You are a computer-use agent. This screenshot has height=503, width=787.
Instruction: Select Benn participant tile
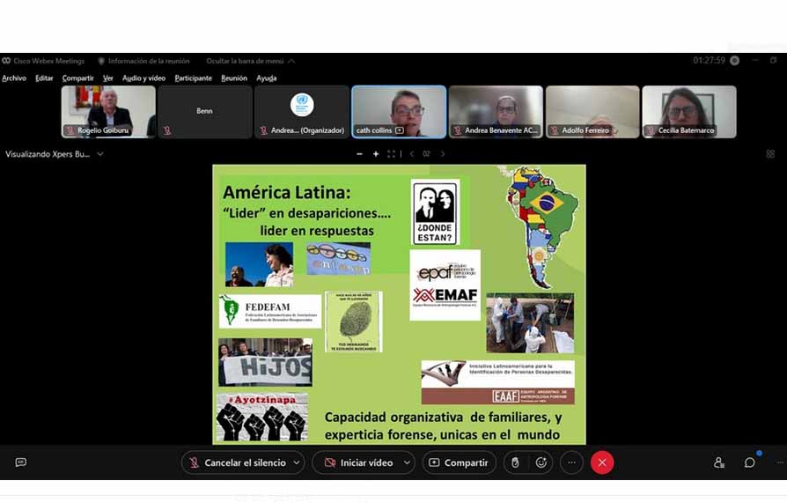coord(205,112)
